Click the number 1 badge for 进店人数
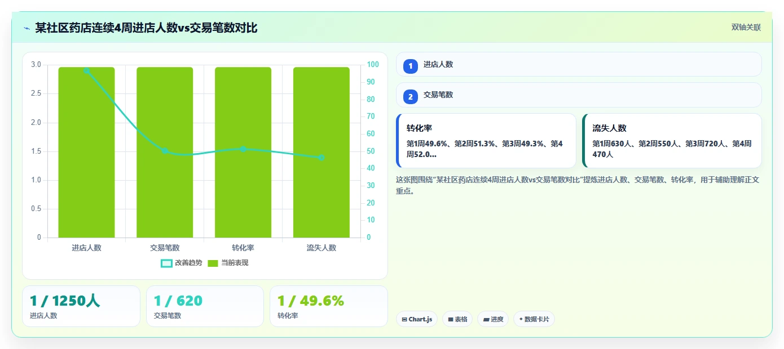Image resolution: width=784 pixels, height=349 pixels. click(x=411, y=66)
